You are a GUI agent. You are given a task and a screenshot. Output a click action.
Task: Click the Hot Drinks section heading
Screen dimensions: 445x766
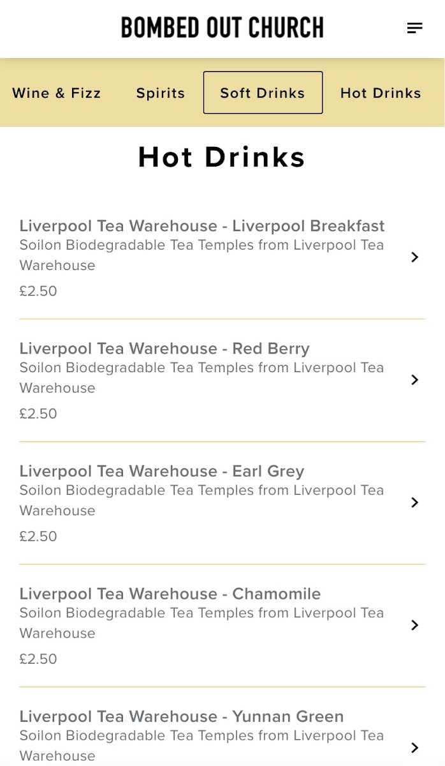(x=222, y=157)
